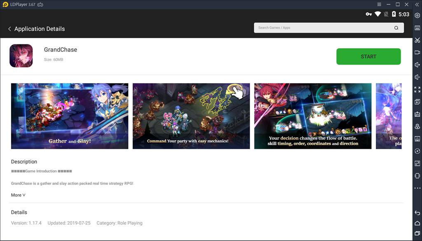Screen dimensions: 422x241
Task: Tap the Android back arrow
Action: pyautogui.click(x=417, y=213)
